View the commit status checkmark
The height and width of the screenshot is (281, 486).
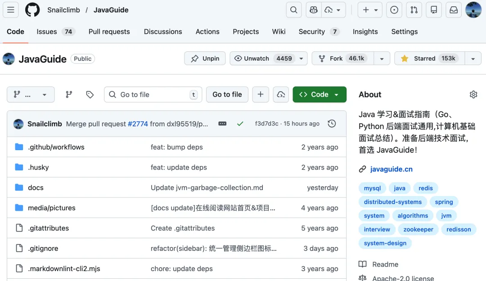[240, 124]
